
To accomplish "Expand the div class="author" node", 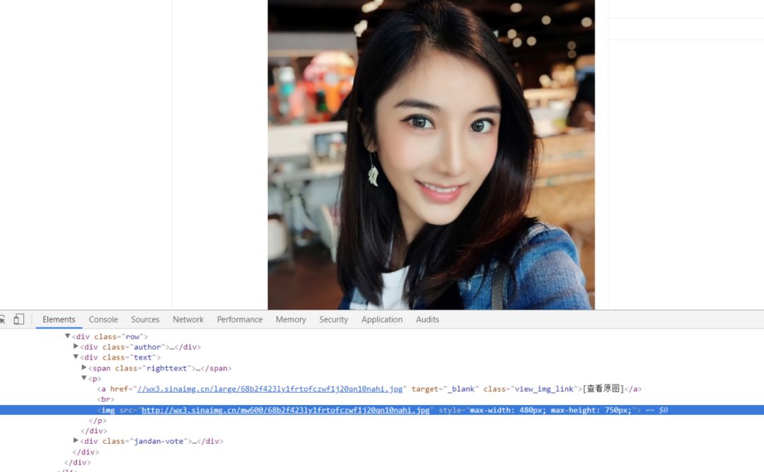I will coord(76,346).
